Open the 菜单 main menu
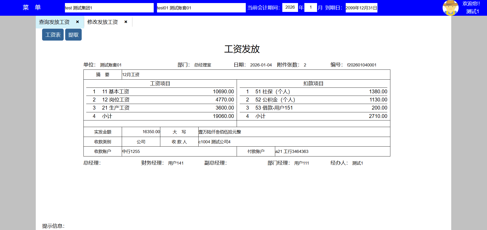 [31, 8]
